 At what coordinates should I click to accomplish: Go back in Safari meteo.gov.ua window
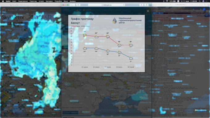click(71, 5)
